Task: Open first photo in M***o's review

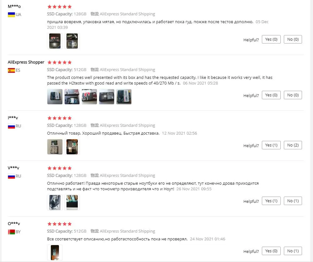Action: pyautogui.click(x=55, y=41)
